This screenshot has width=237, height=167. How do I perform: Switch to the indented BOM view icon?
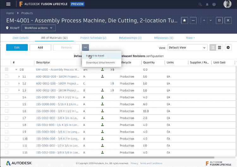(x=213, y=48)
